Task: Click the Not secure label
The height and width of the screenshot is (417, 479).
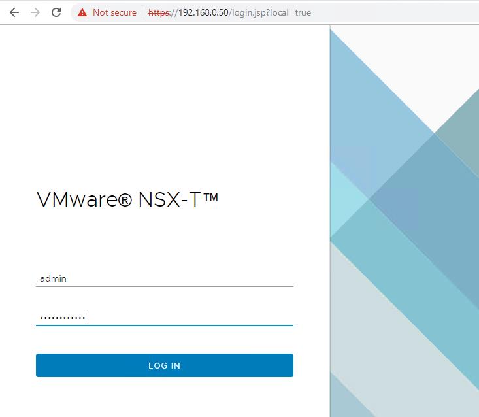Action: pyautogui.click(x=114, y=12)
